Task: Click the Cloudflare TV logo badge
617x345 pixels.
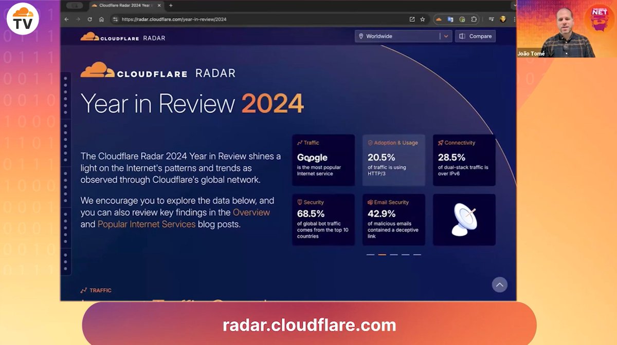Action: [23, 18]
